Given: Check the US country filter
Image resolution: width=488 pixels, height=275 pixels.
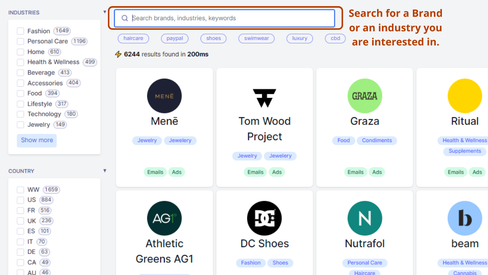Looking at the screenshot, I should point(21,200).
